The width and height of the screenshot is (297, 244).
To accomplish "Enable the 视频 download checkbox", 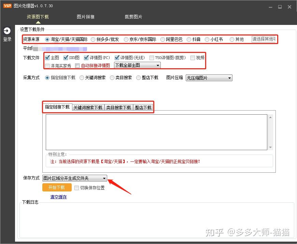I will 193,58.
